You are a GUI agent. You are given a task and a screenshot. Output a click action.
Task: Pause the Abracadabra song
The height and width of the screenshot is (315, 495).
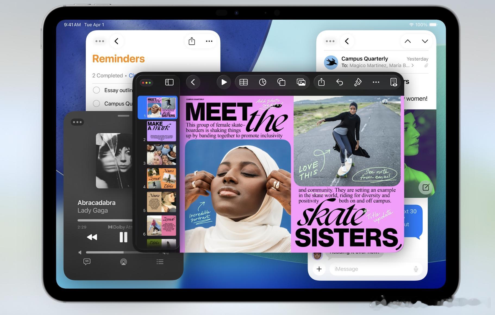(123, 237)
